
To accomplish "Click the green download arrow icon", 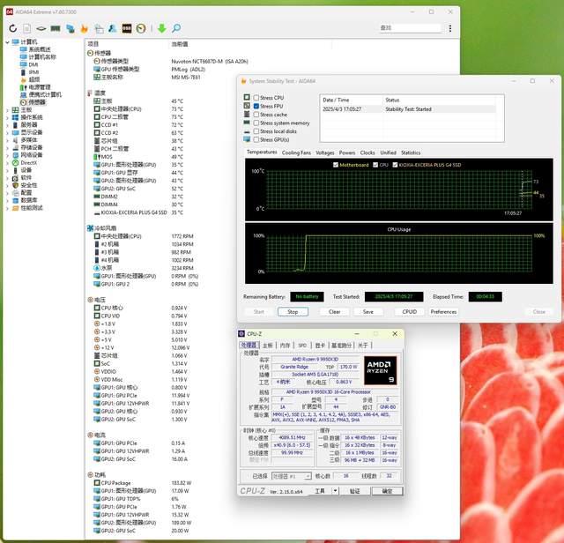I will pos(161,28).
